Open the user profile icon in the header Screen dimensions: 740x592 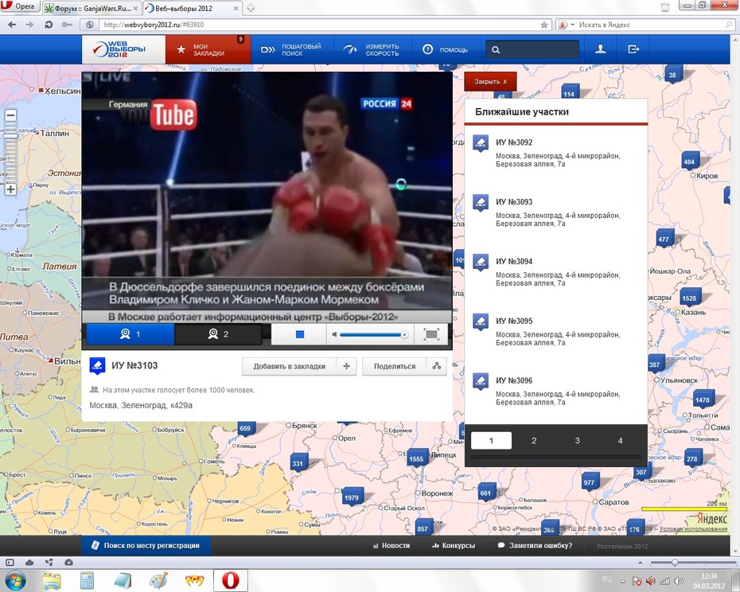coord(600,49)
